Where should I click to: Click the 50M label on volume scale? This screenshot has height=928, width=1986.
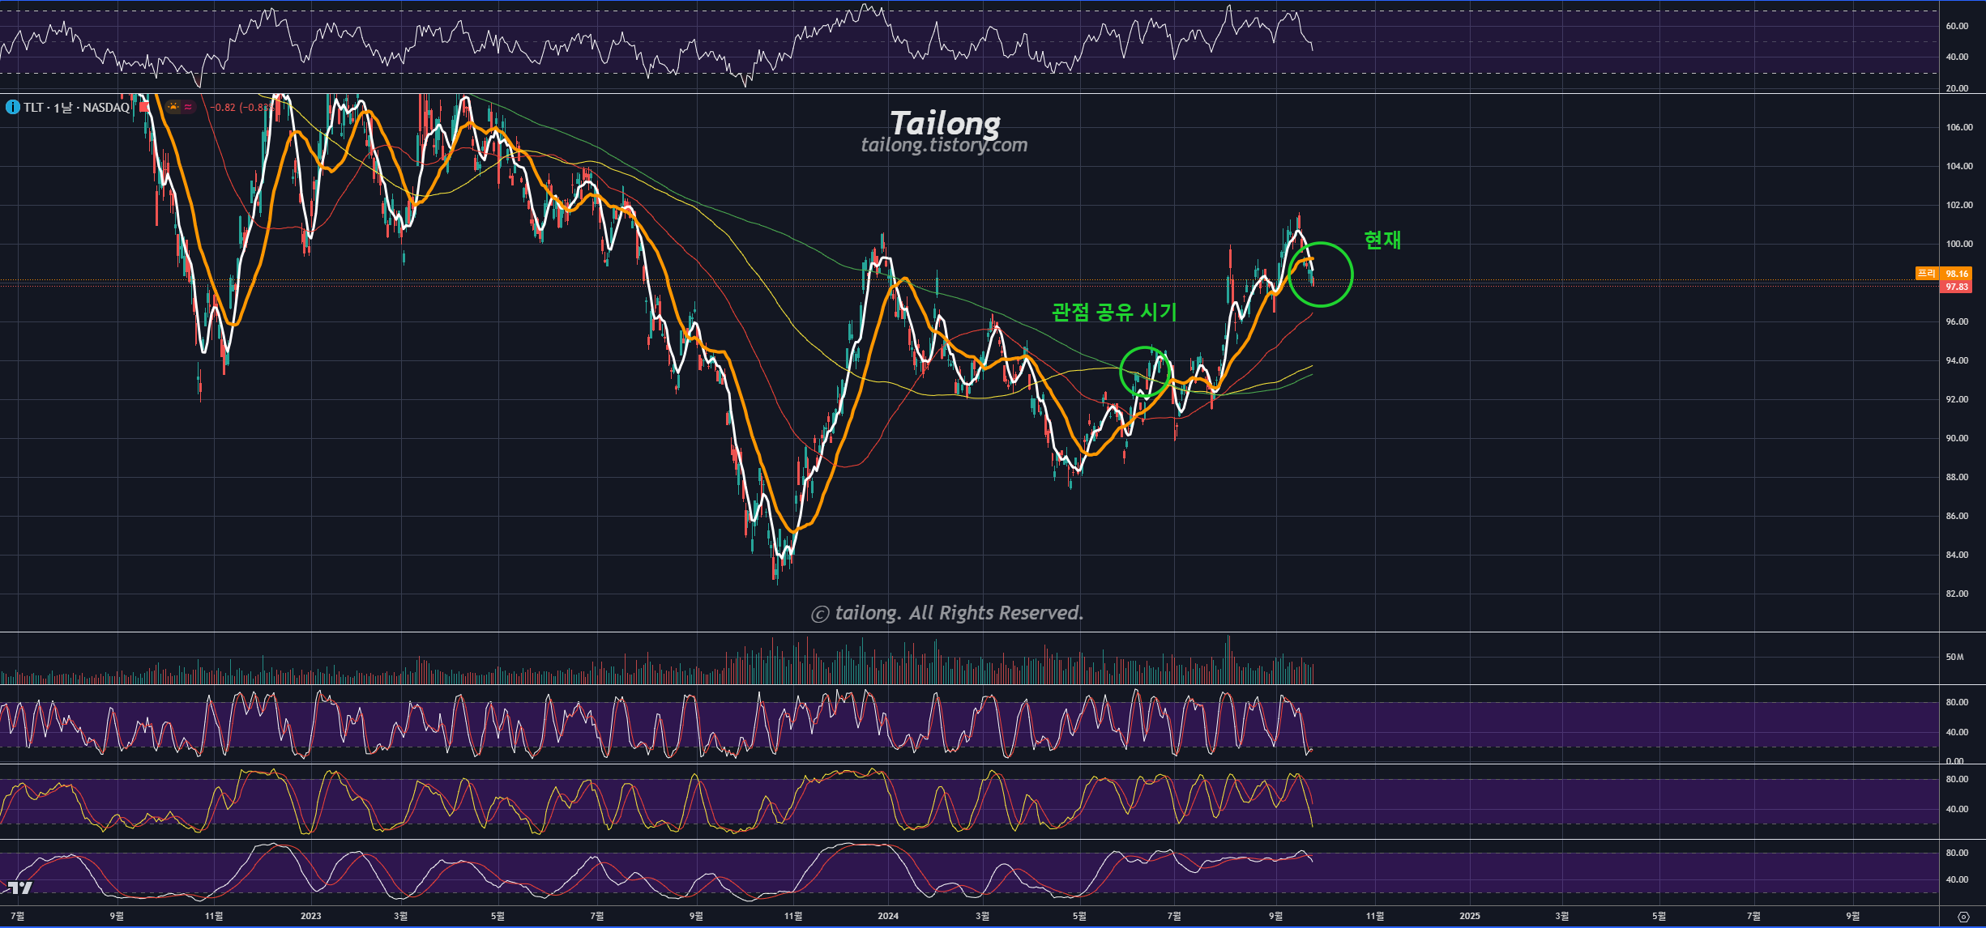(x=1954, y=657)
